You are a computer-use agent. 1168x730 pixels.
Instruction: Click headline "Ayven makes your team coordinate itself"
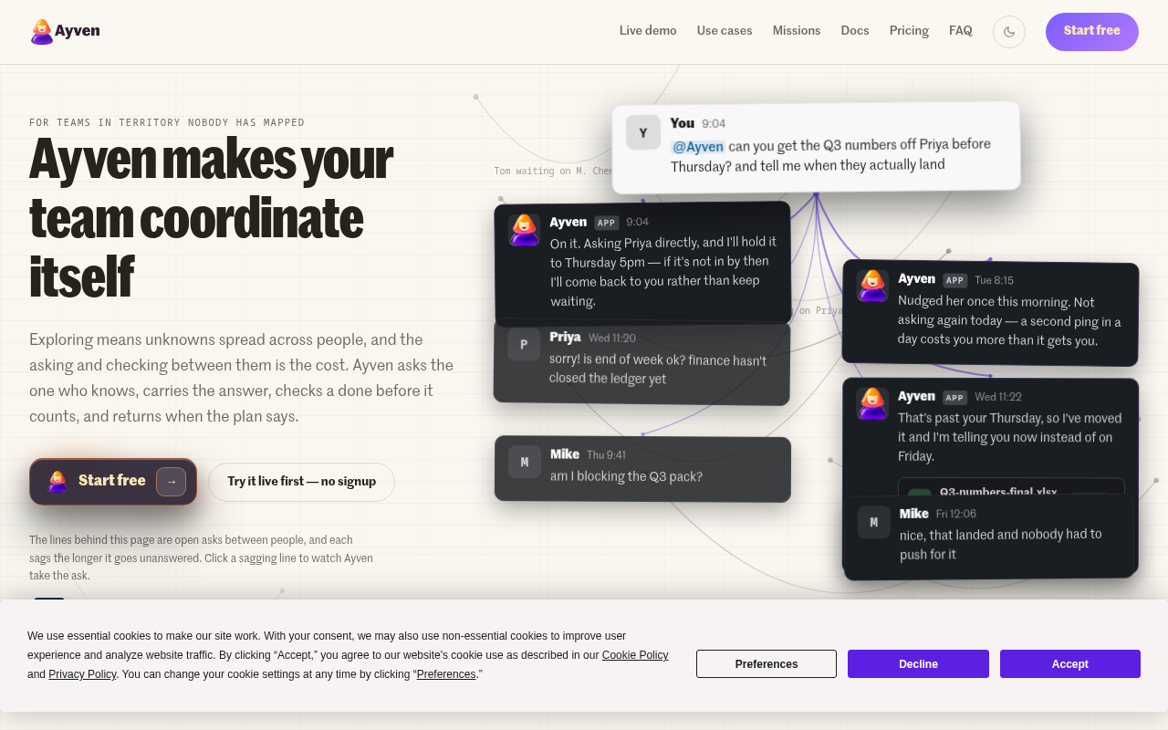[212, 217]
